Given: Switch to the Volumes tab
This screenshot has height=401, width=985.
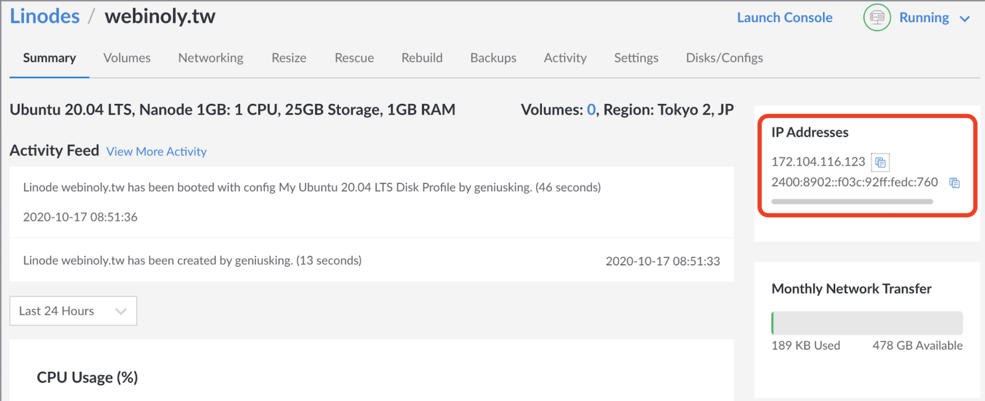Looking at the screenshot, I should [127, 58].
